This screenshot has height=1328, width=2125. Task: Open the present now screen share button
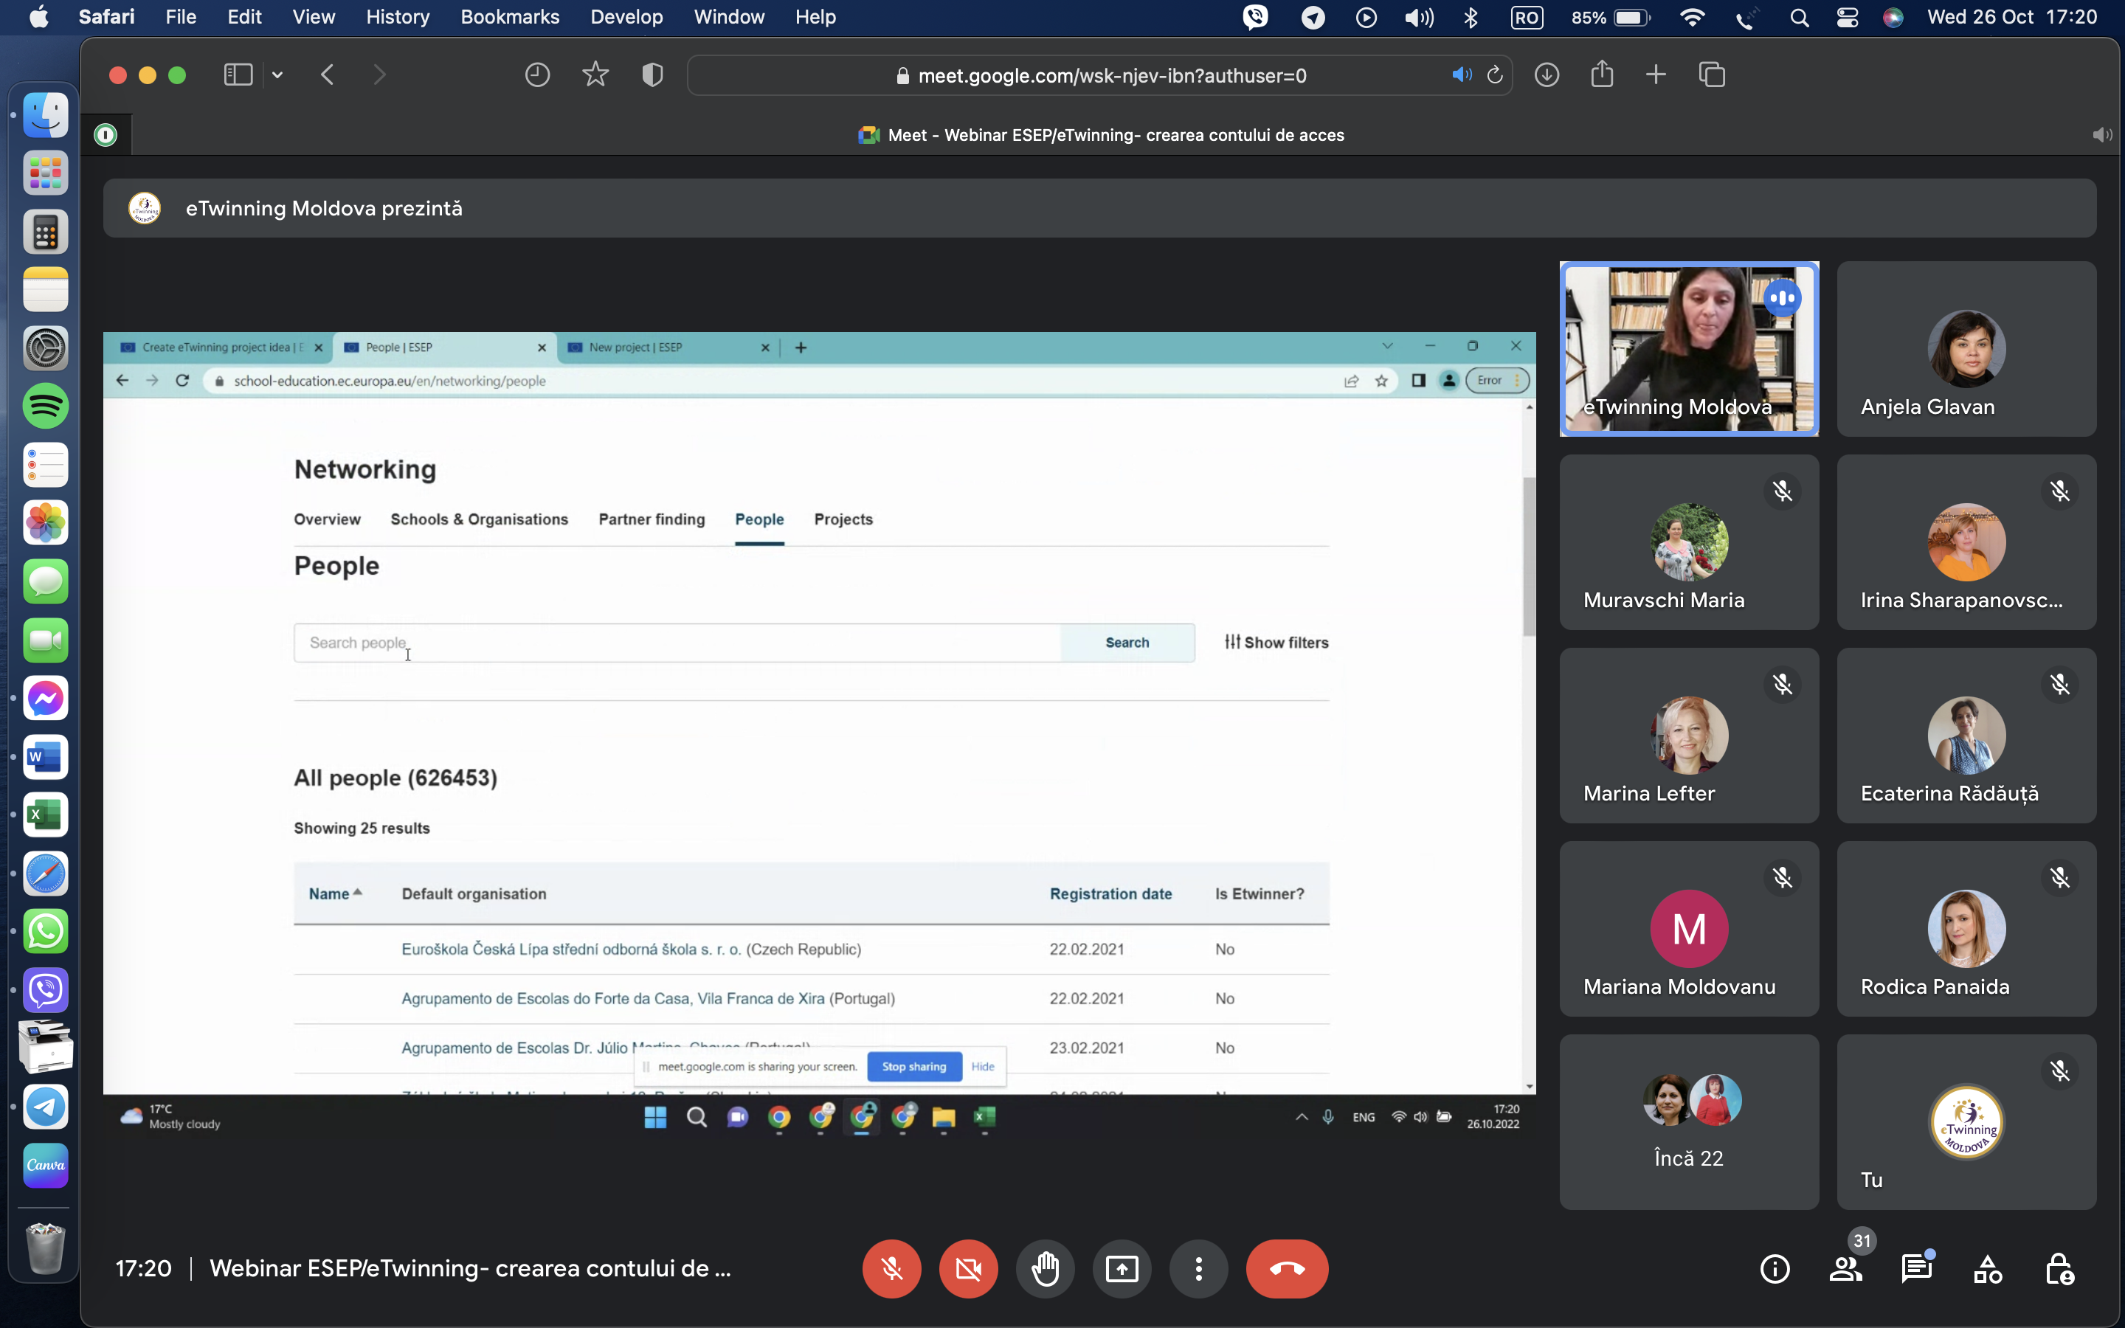pos(1122,1268)
